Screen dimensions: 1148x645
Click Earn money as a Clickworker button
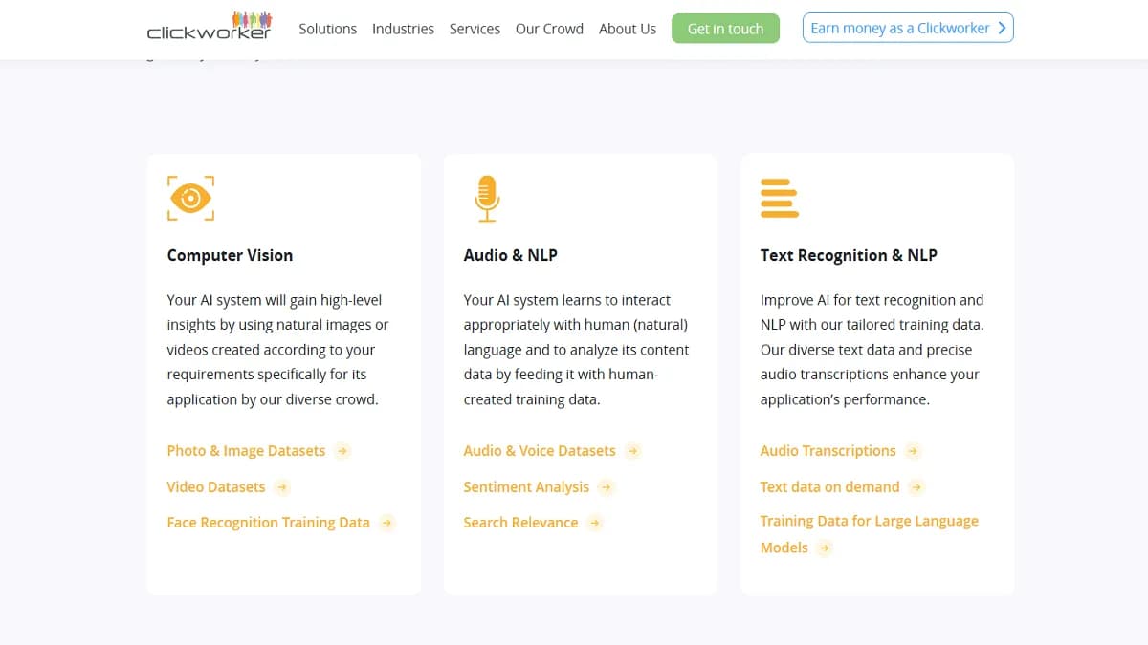click(908, 29)
